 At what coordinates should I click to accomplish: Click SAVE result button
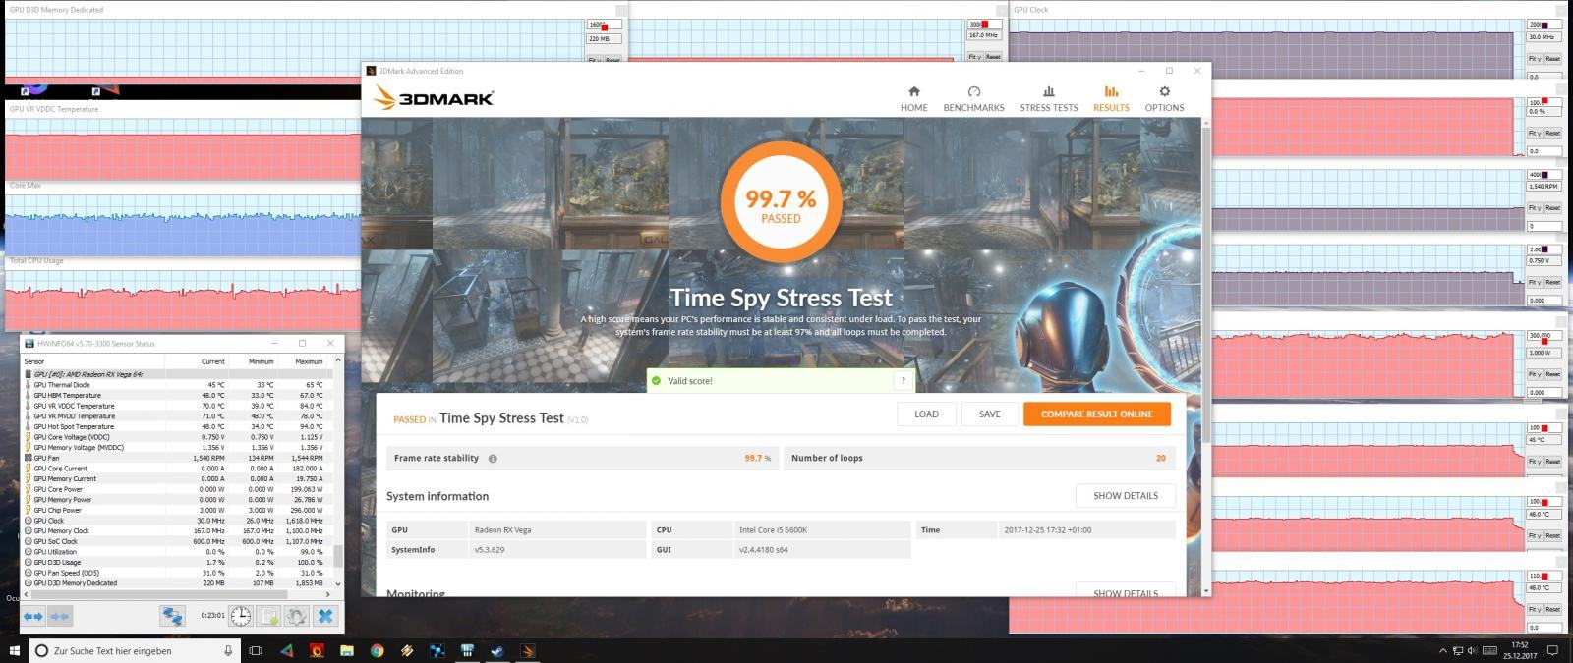989,414
